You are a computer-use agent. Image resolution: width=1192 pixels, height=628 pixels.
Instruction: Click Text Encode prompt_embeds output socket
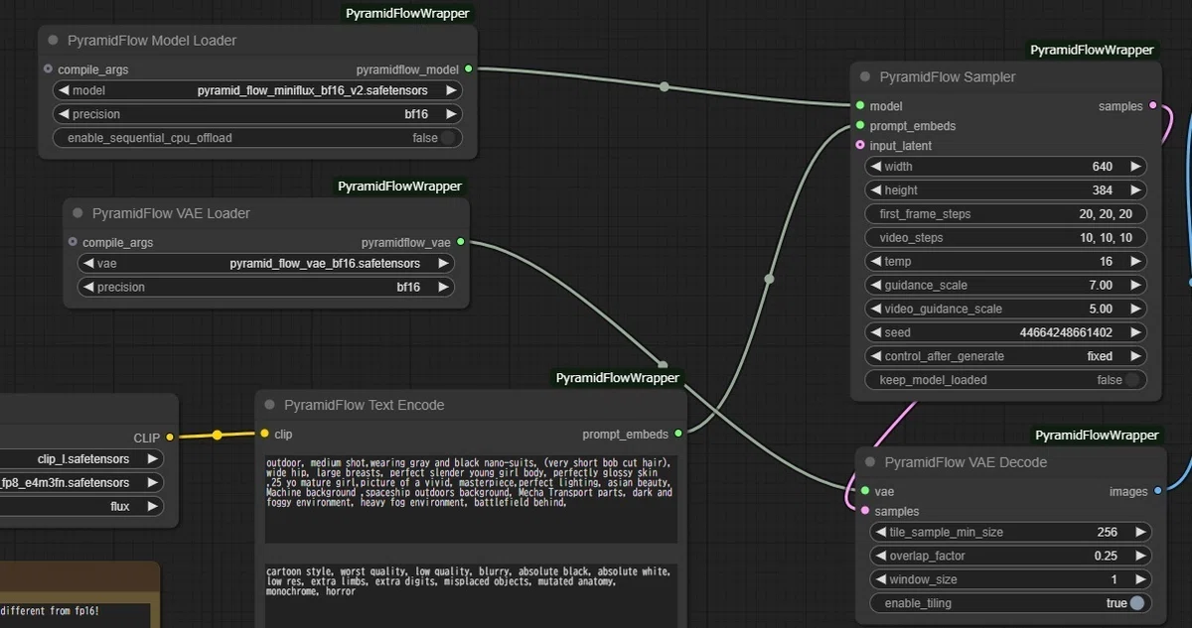(677, 434)
